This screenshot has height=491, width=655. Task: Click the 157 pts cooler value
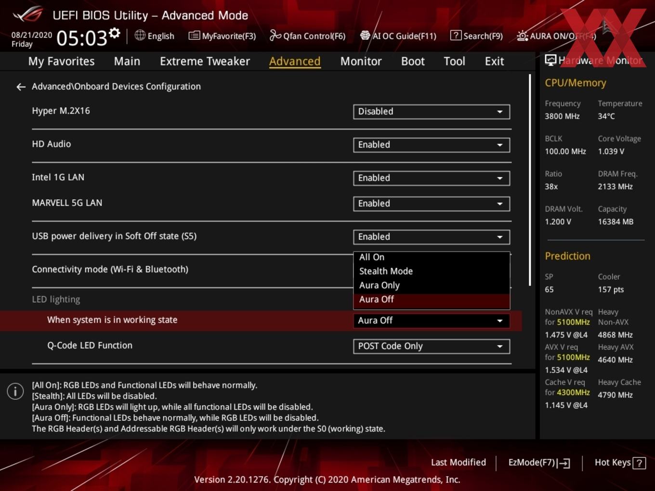[x=611, y=289]
